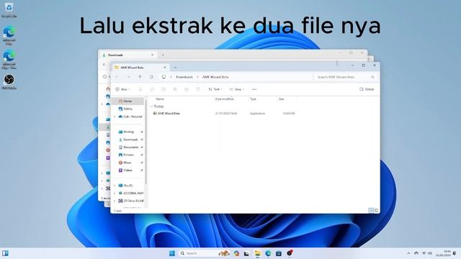
Task: Open the Windows Start menu
Action: click(x=172, y=253)
